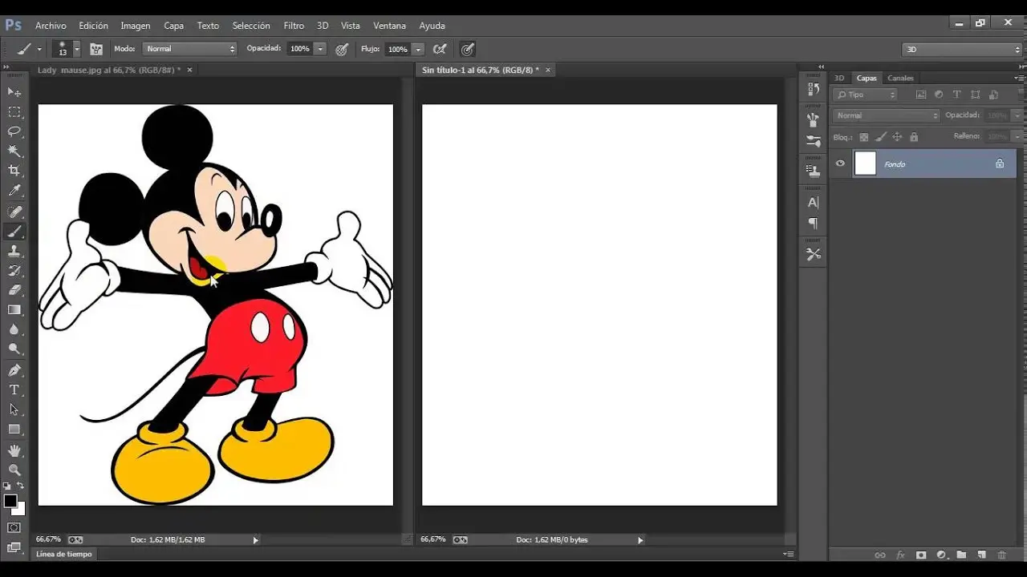Choose the Zoom tool
1027x577 pixels.
[x=14, y=470]
